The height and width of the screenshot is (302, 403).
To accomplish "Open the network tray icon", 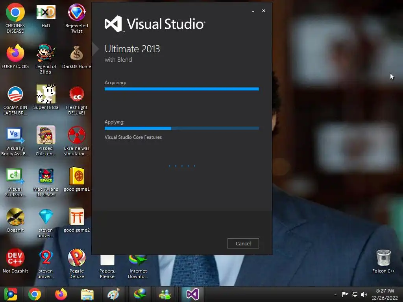I will 355,294.
